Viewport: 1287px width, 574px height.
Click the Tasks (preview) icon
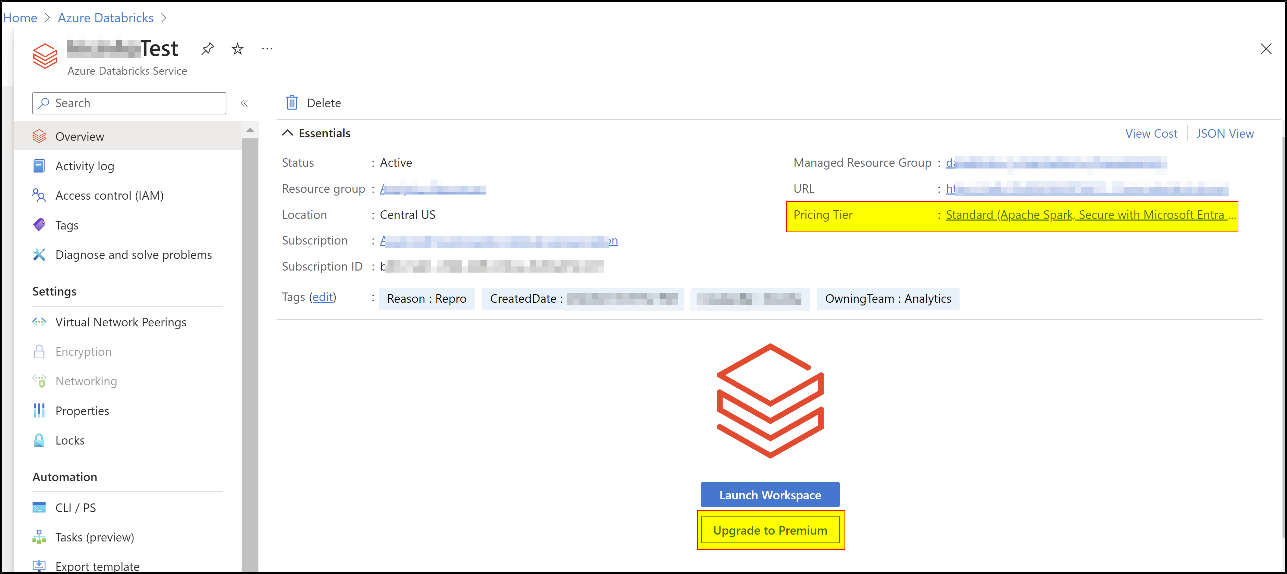coord(39,537)
